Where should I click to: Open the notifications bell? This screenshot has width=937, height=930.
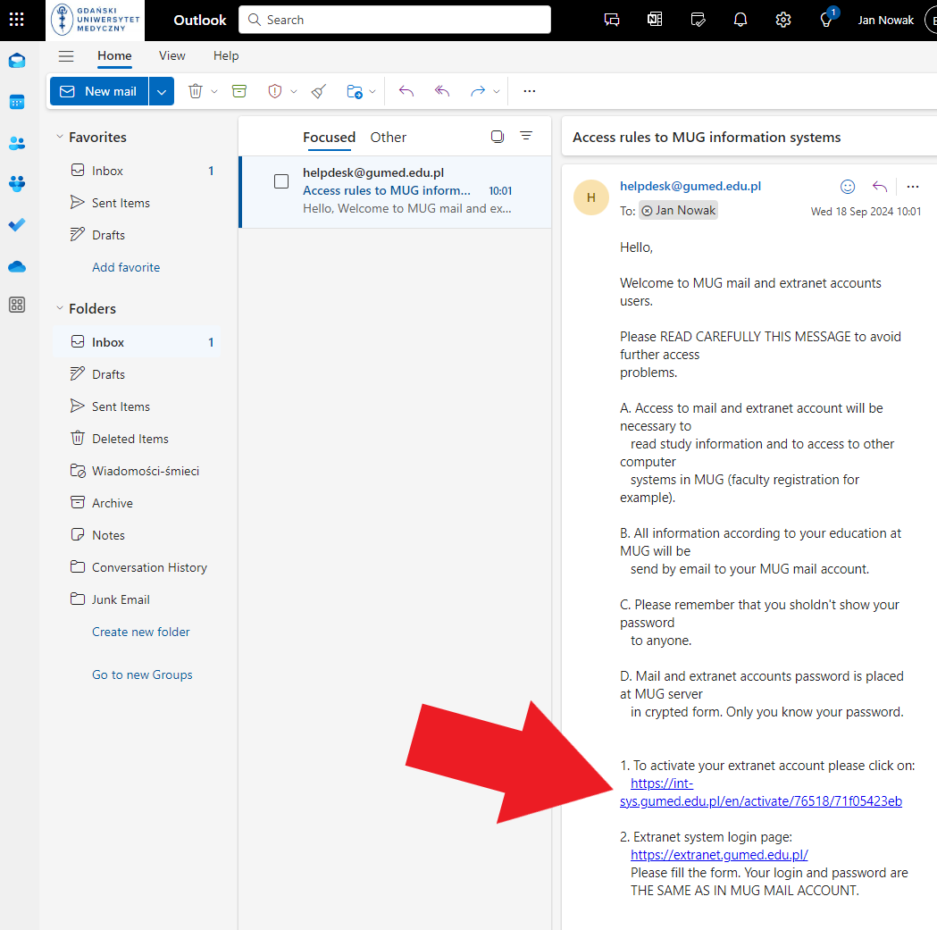740,20
